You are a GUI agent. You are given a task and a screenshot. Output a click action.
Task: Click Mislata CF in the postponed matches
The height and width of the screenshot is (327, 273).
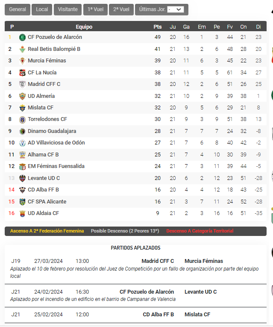[x=197, y=314]
